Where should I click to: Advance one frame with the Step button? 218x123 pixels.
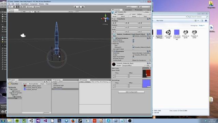tap(83, 7)
